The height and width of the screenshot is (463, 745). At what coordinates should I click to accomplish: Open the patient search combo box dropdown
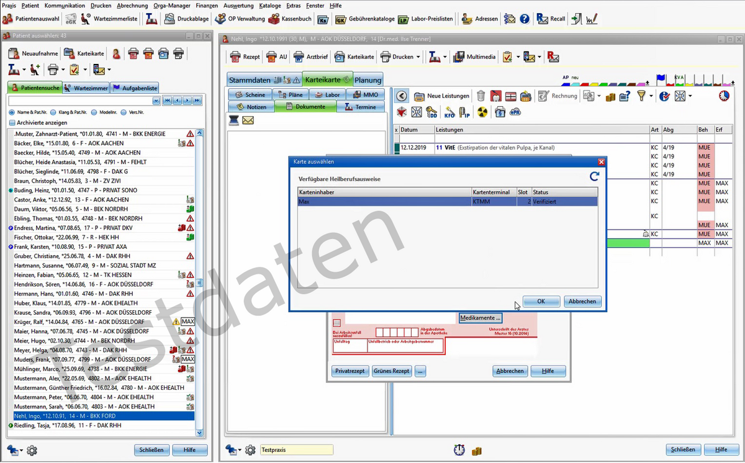click(x=156, y=101)
